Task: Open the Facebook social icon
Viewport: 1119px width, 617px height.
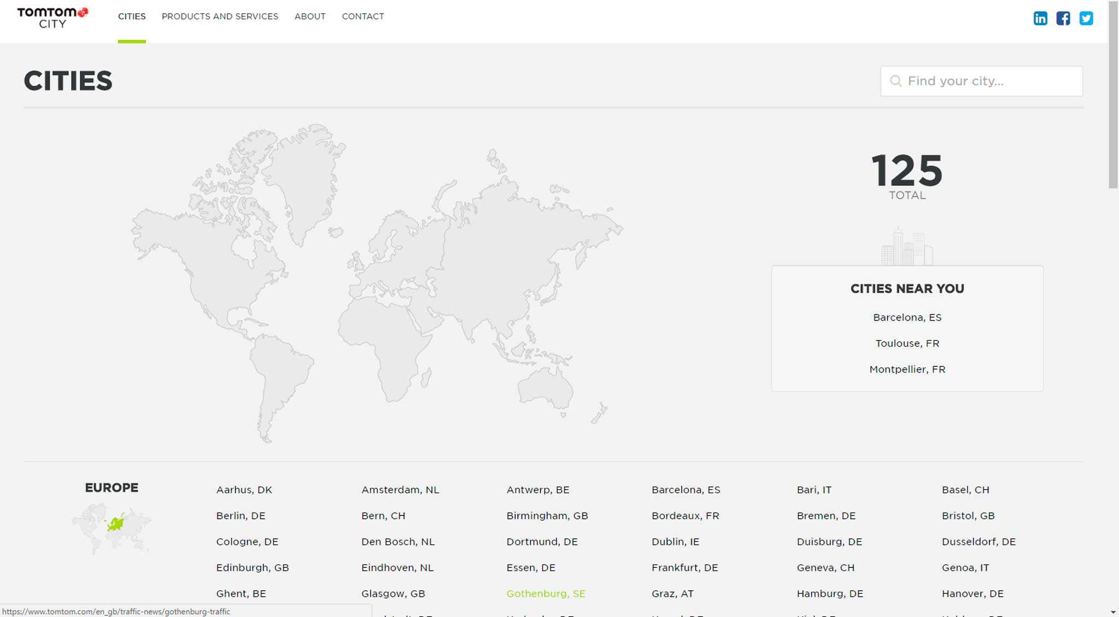Action: click(1063, 18)
